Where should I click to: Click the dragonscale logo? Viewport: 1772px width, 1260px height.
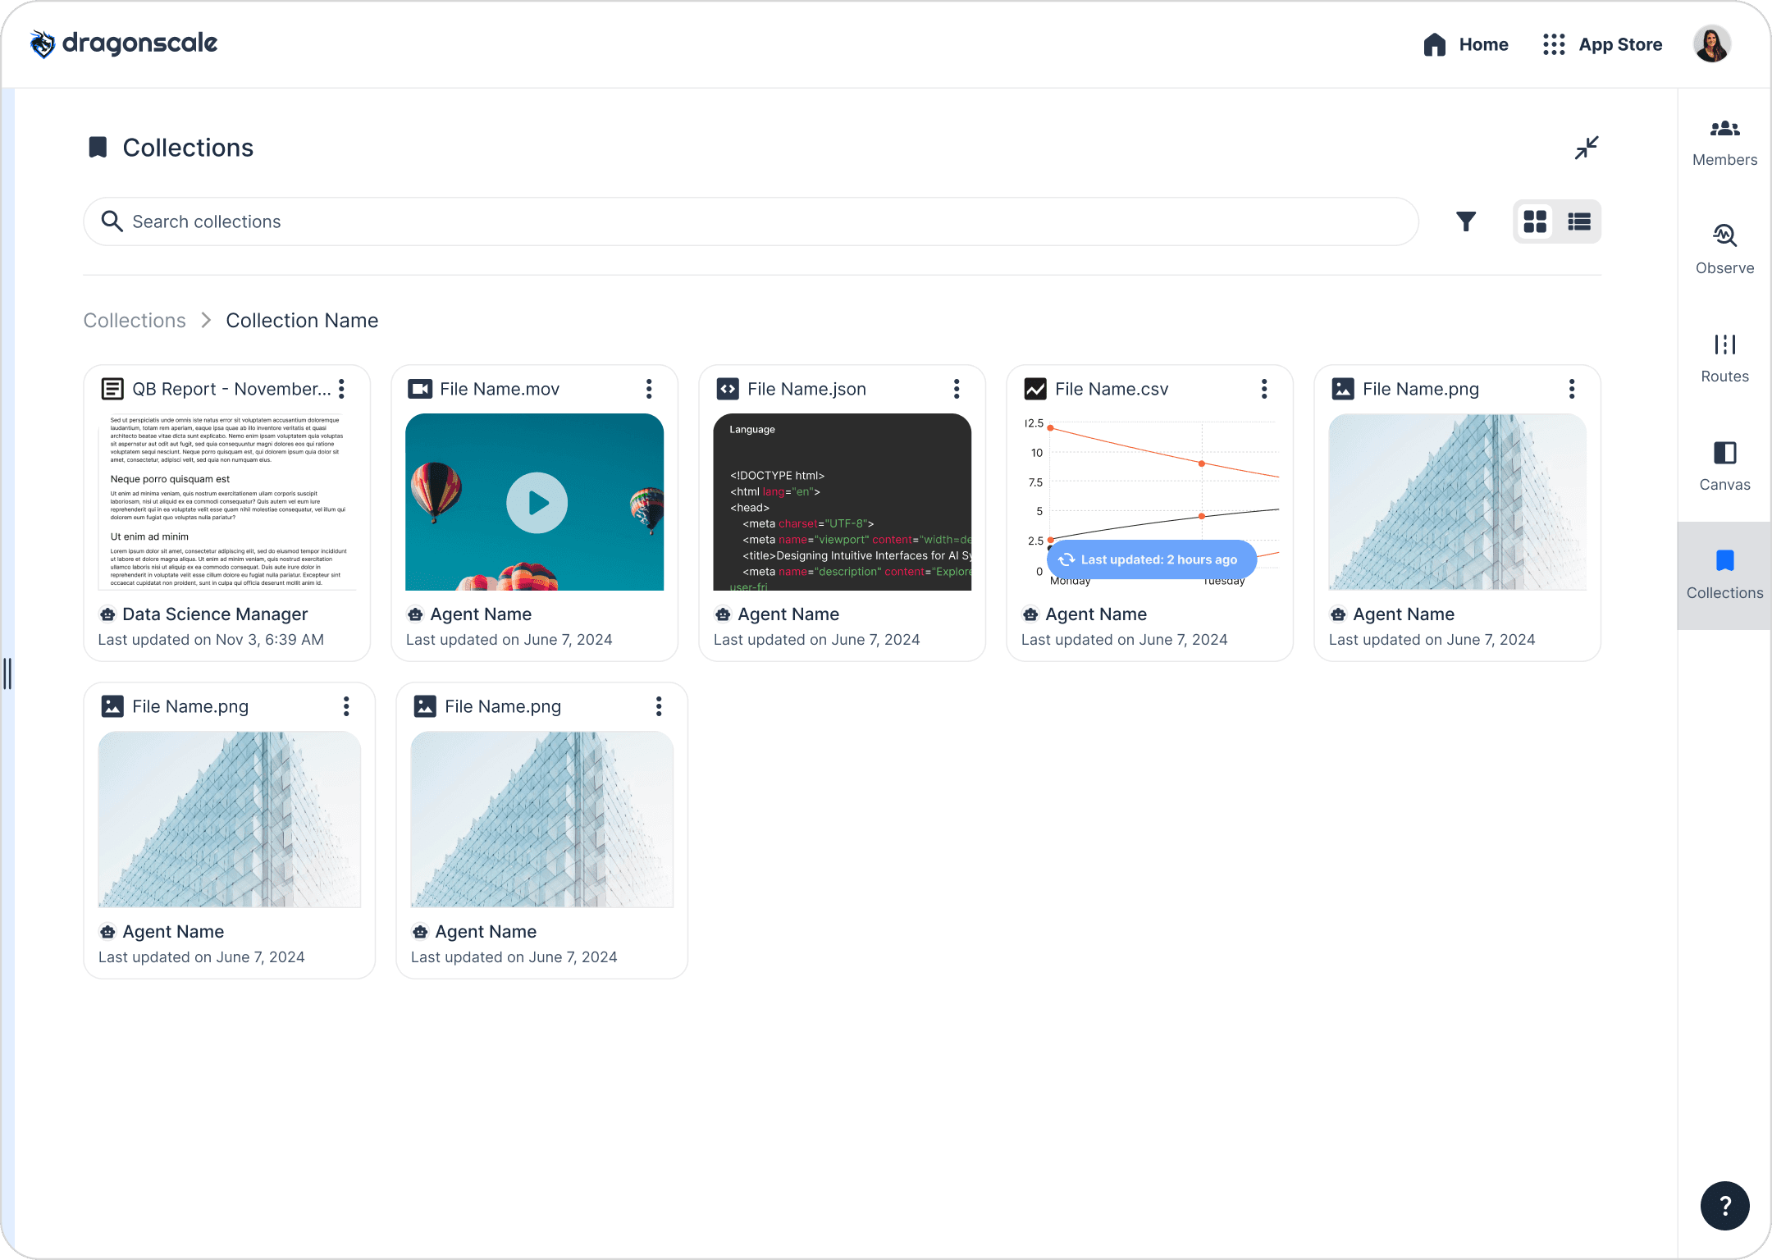pos(123,43)
